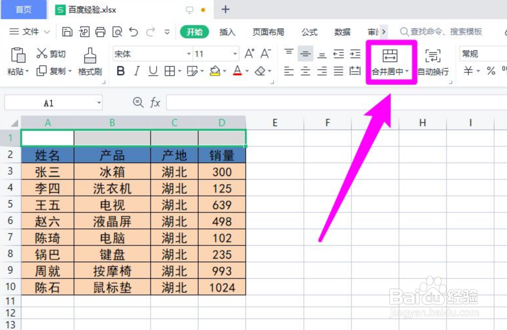
Task: Click the 剪切 cut icon
Action: 51,54
